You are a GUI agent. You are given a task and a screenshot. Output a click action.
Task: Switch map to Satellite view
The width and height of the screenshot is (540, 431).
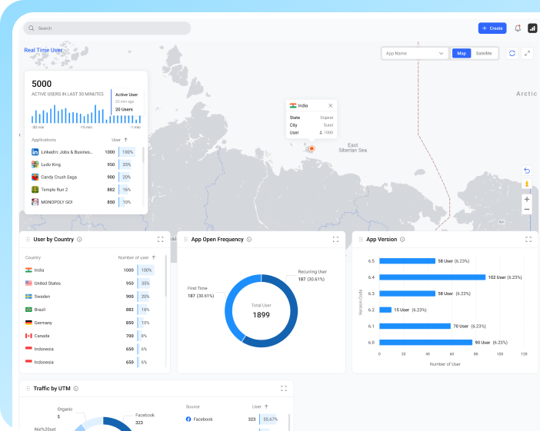[484, 53]
